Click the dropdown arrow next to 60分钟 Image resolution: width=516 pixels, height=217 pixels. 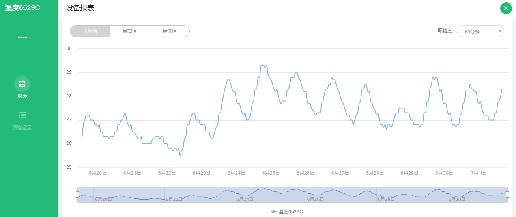click(x=500, y=31)
